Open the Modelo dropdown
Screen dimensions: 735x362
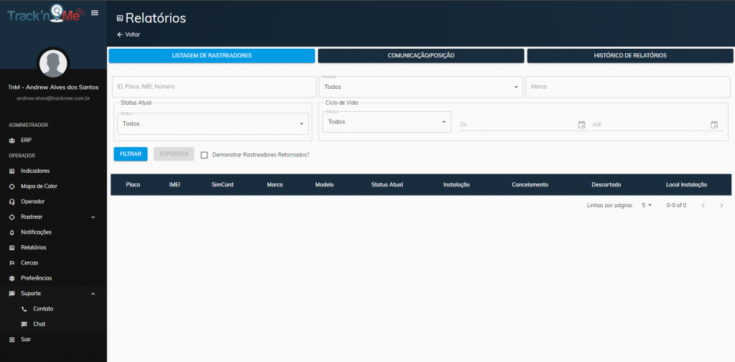tap(421, 87)
